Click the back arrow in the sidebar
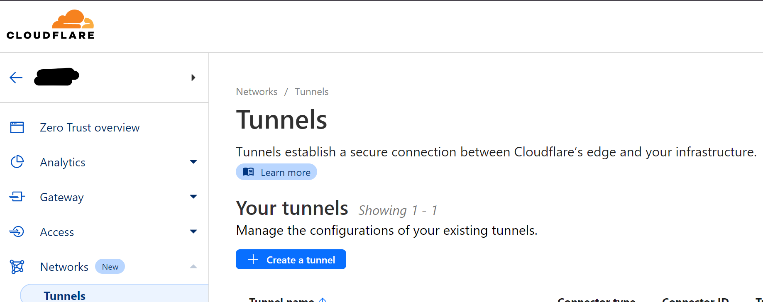Screen dimensions: 763x302 pyautogui.click(x=16, y=78)
